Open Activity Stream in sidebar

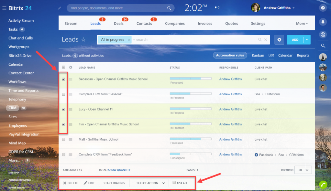(21, 21)
